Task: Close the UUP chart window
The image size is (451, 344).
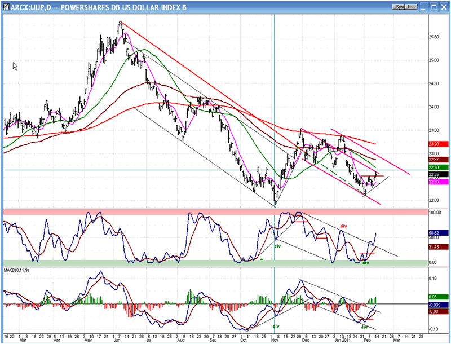Action: click(444, 6)
